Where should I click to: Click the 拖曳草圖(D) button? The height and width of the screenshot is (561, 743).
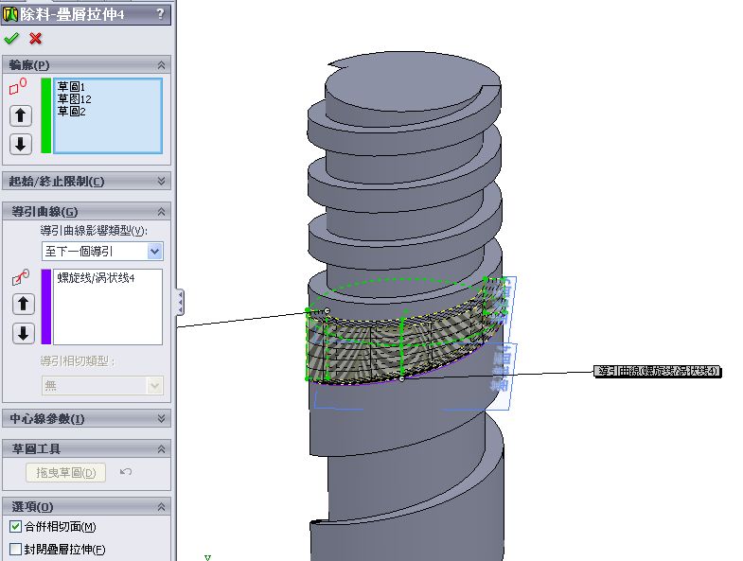pos(66,472)
